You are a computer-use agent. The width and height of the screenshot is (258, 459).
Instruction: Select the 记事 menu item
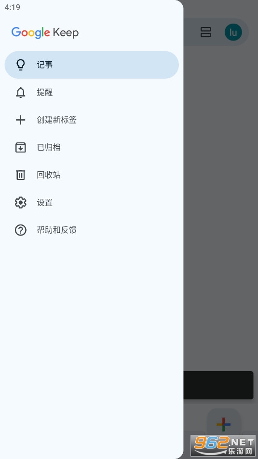(92, 65)
